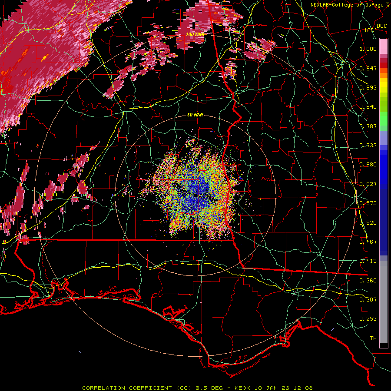Click the 0.787 scale value
The height and width of the screenshot is (391, 391).
click(x=368, y=126)
